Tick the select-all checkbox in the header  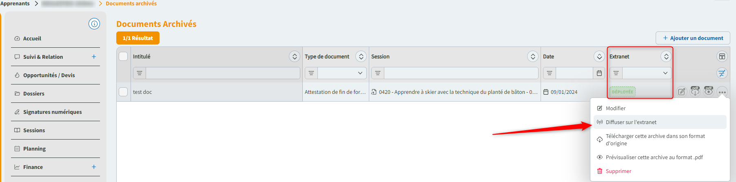[123, 56]
